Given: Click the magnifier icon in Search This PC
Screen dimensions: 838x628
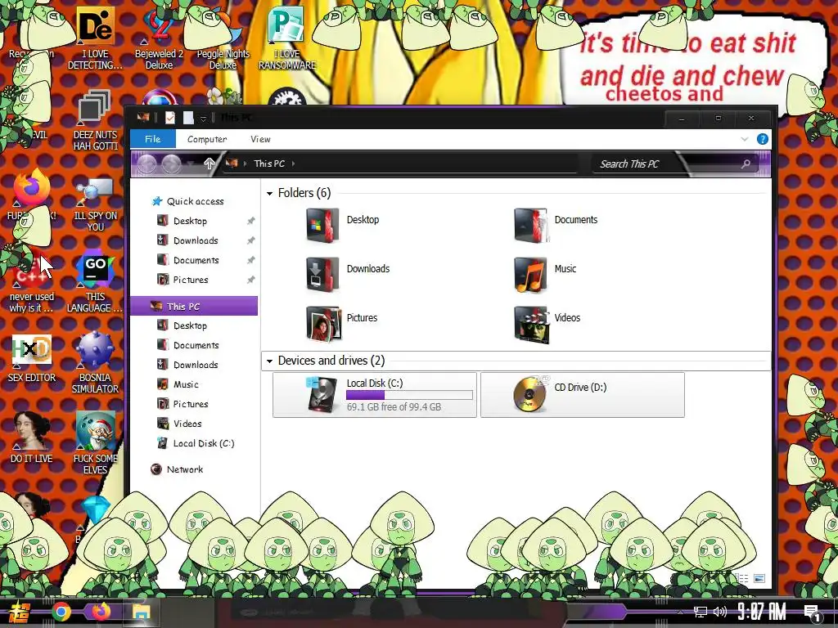Looking at the screenshot, I should click(746, 164).
